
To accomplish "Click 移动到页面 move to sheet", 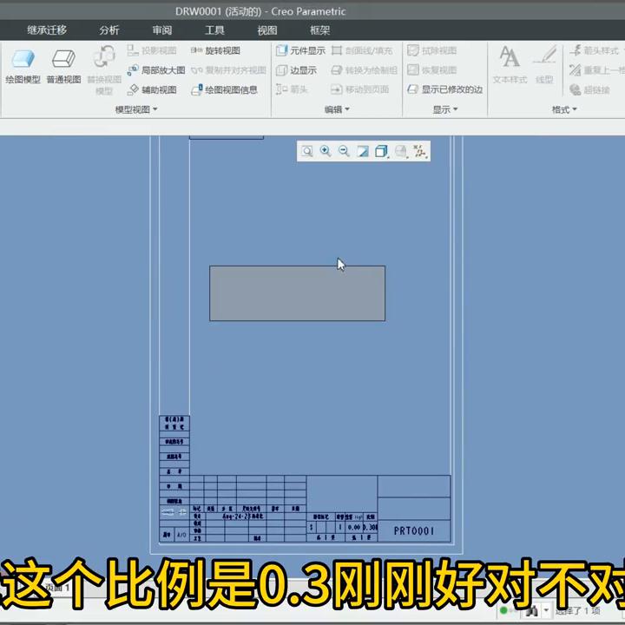I will pos(360,89).
